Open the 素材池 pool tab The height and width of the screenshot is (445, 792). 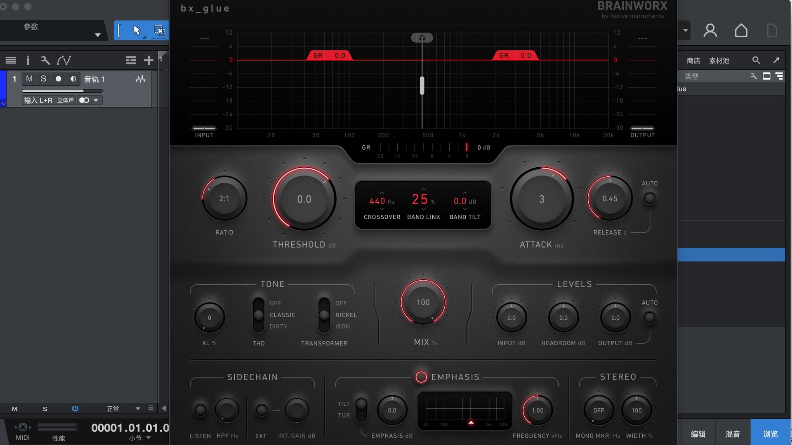719,61
